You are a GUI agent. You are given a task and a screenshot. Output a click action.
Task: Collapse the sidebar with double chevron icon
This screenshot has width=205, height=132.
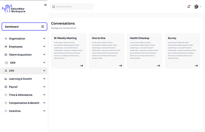click(45, 5)
